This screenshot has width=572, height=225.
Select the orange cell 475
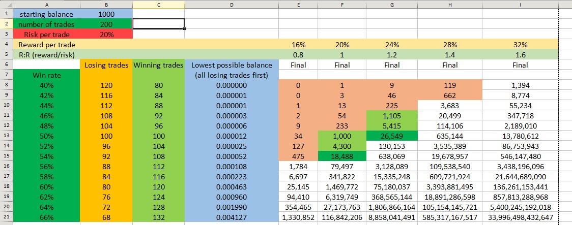coord(298,157)
